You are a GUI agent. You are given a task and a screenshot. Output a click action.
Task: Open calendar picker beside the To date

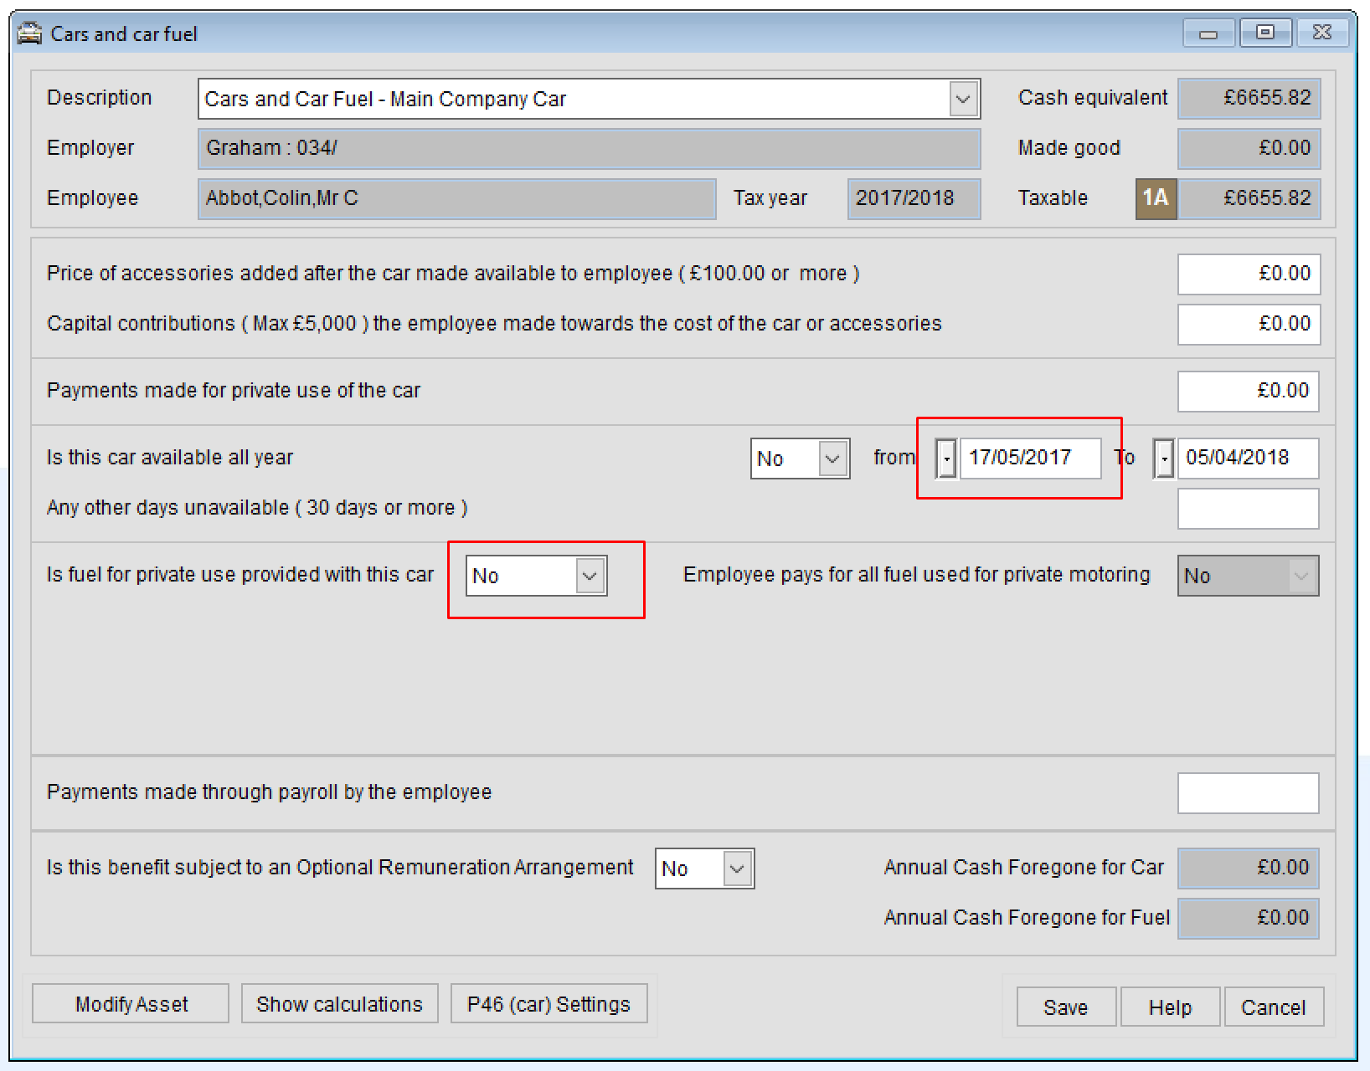(x=1163, y=458)
